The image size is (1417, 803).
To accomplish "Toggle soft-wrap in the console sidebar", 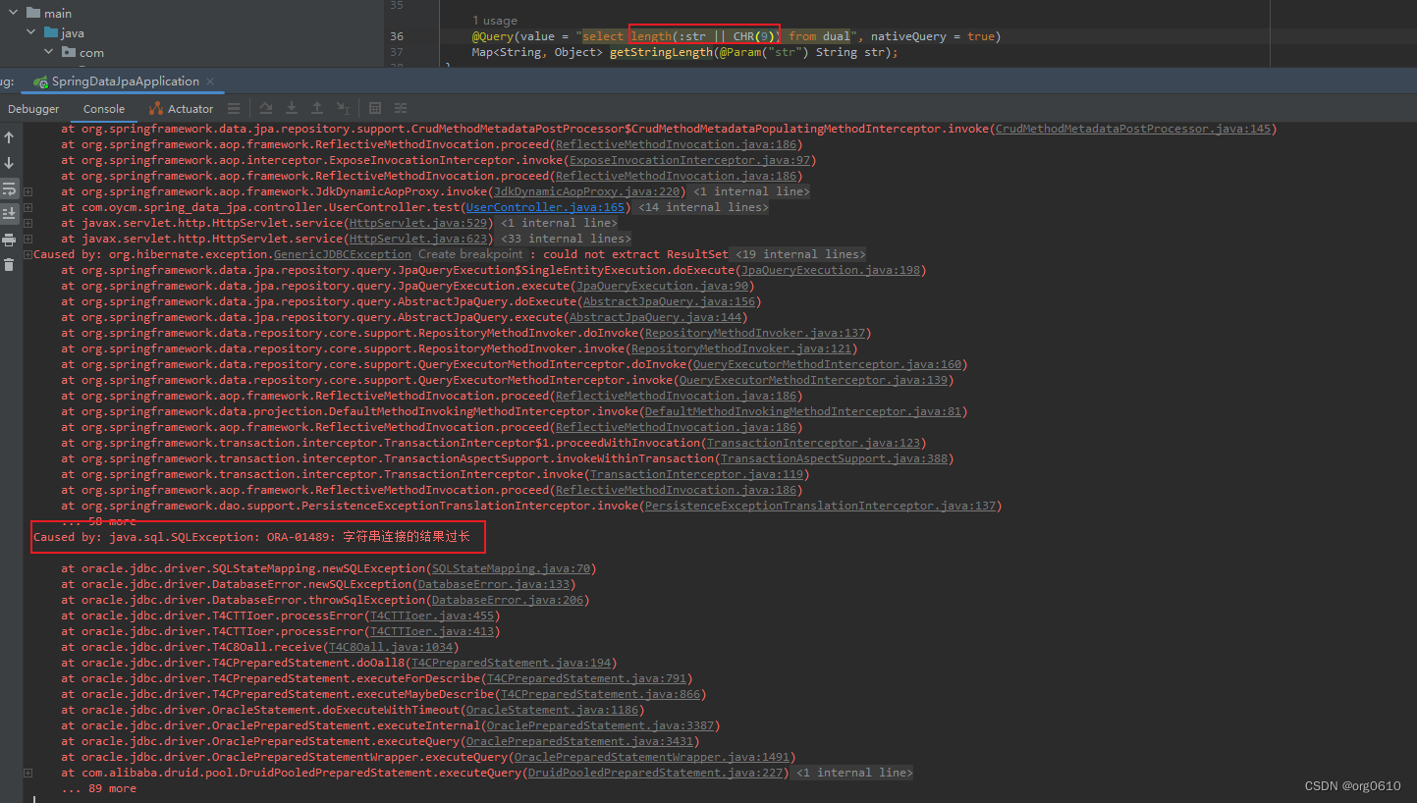I will [9, 188].
